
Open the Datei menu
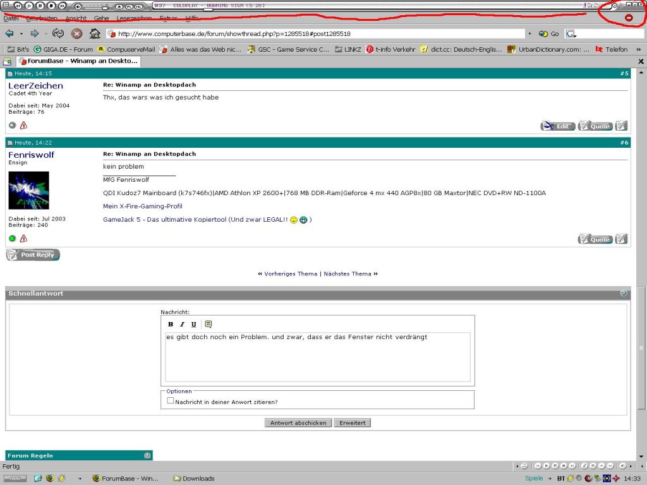[11, 18]
